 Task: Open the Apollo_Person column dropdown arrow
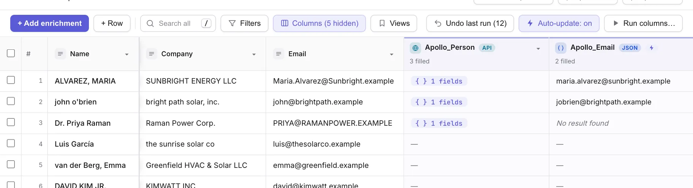click(x=538, y=49)
